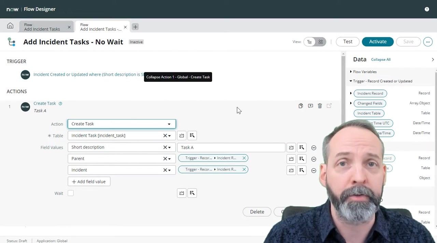The image size is (437, 243).
Task: Activate the flow
Action: [378, 42]
